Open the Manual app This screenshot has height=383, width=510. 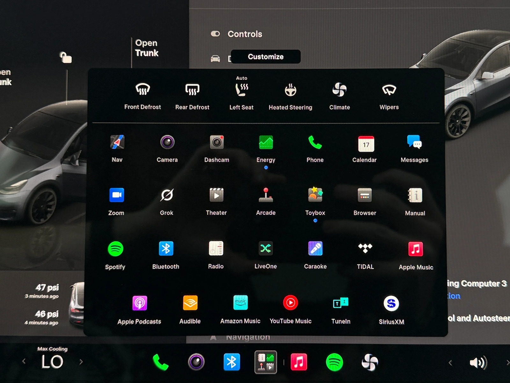415,202
